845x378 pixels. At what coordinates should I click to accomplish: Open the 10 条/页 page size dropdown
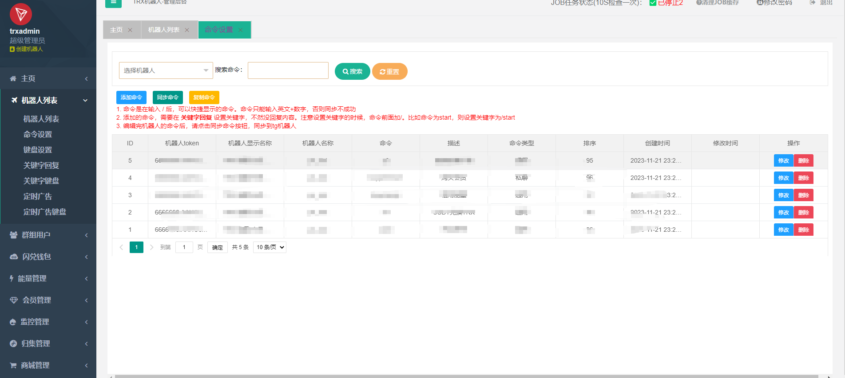tap(270, 247)
